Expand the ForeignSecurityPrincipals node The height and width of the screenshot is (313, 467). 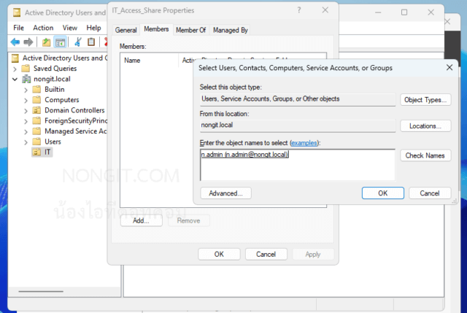(26, 121)
